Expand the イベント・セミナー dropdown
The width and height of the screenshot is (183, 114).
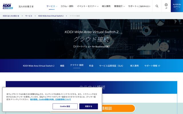point(88,6)
